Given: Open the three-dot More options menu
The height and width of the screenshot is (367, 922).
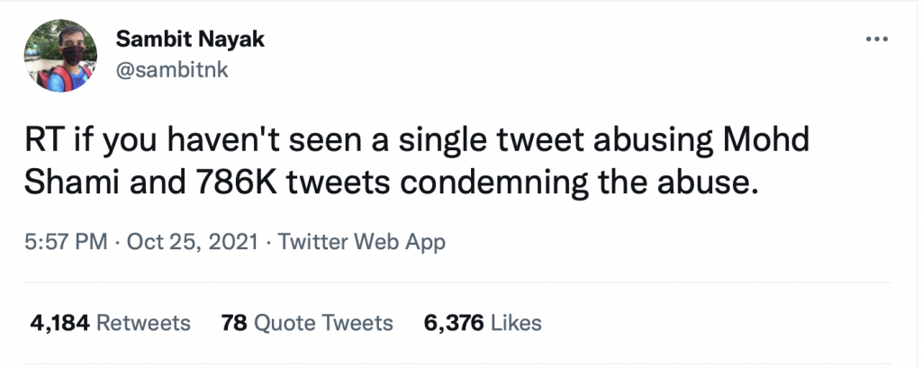Looking at the screenshot, I should click(x=876, y=40).
